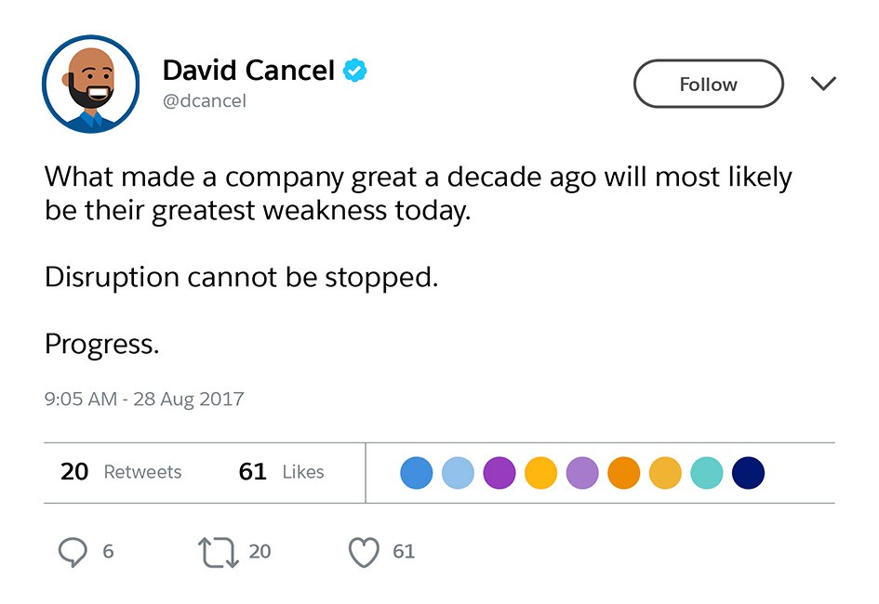879x604 pixels.
Task: Retweet using the arrows icon
Action: pyautogui.click(x=216, y=552)
